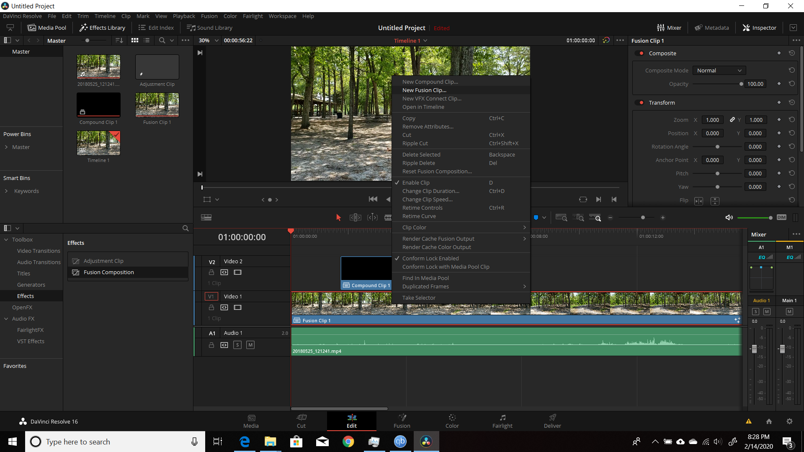804x452 pixels.
Task: Toggle the DIM audio button
Action: click(x=781, y=218)
